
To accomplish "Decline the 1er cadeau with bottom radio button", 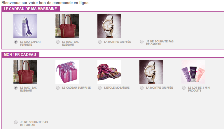I will pos(16,122).
